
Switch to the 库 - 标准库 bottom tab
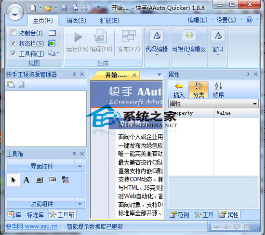click(26, 215)
